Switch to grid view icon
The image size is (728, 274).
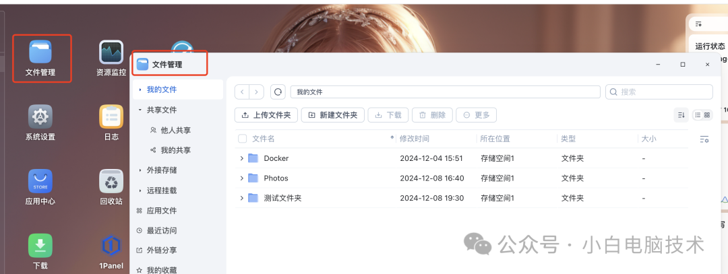707,115
